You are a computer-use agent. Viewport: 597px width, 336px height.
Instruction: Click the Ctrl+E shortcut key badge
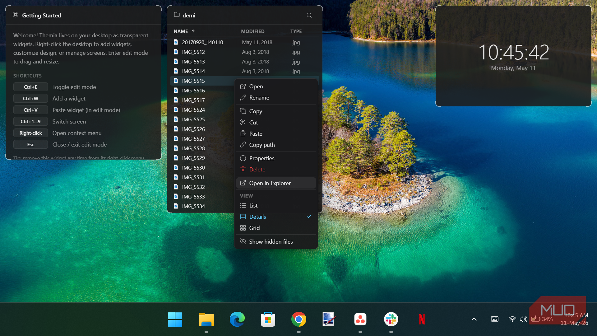point(30,87)
